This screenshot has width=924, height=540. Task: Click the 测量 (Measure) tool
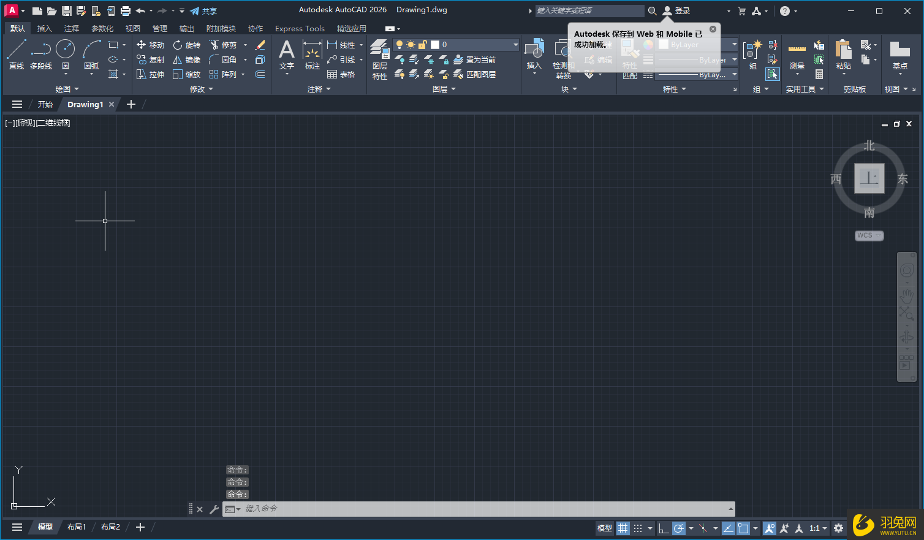pos(797,55)
